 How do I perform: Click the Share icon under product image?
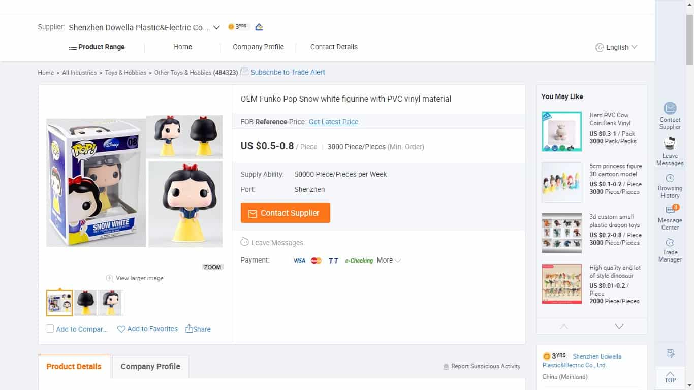[189, 329]
